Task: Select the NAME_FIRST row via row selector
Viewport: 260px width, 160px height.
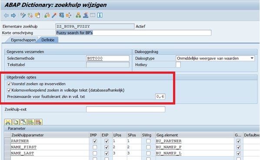Action: tap(7, 147)
